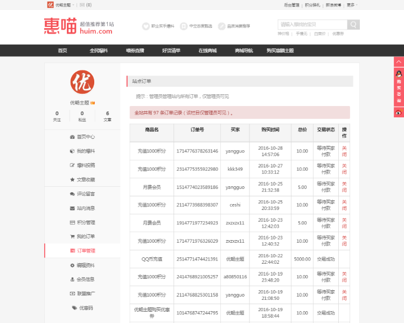Open 联盟推广 affiliate page

[x=82, y=293]
